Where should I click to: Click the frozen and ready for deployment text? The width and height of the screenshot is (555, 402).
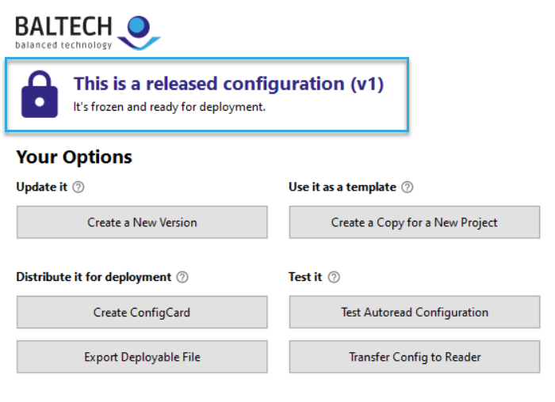tap(169, 107)
